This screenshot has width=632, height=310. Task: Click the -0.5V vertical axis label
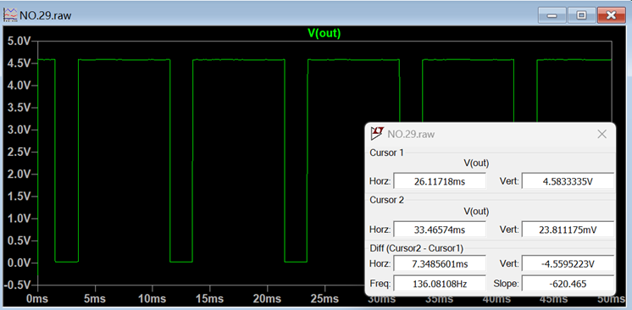coord(18,285)
